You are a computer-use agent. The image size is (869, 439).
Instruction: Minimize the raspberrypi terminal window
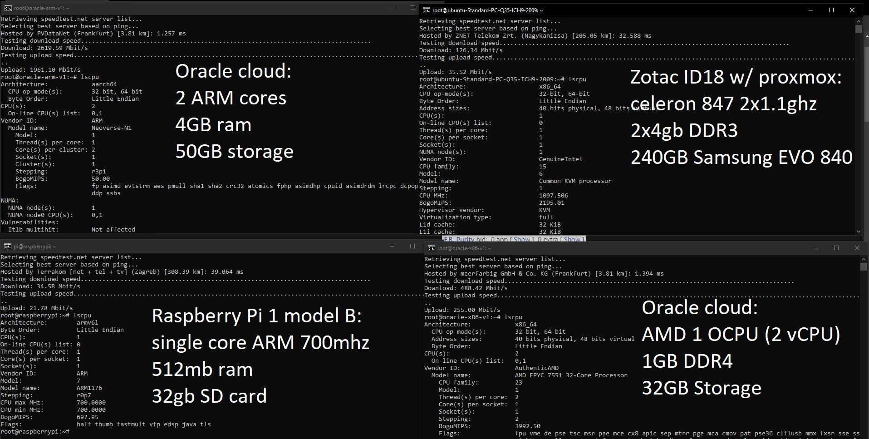point(392,246)
